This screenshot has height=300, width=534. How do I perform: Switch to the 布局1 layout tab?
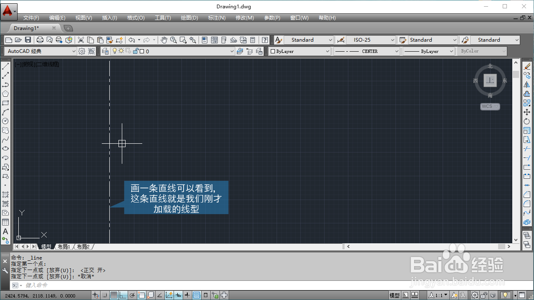[64, 247]
